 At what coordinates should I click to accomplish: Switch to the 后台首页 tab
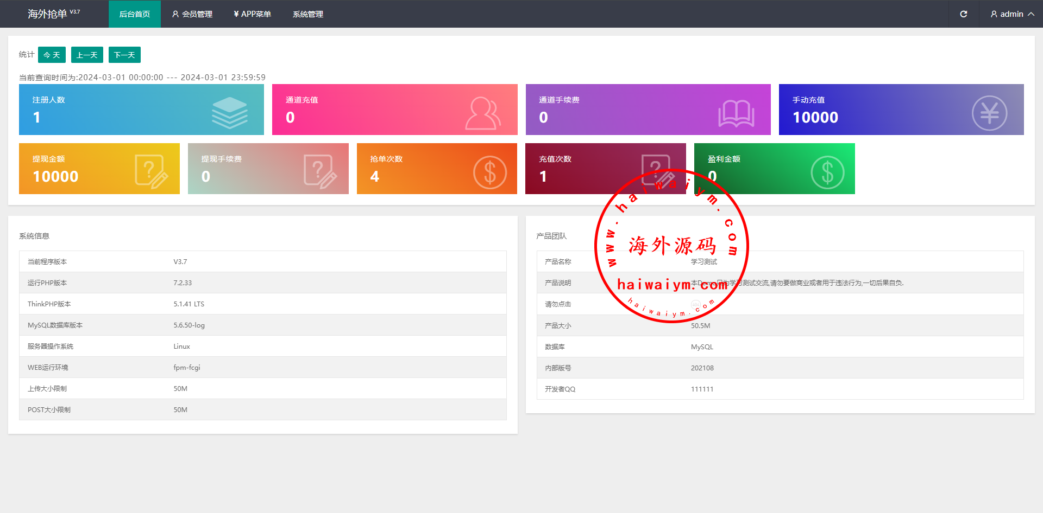134,14
